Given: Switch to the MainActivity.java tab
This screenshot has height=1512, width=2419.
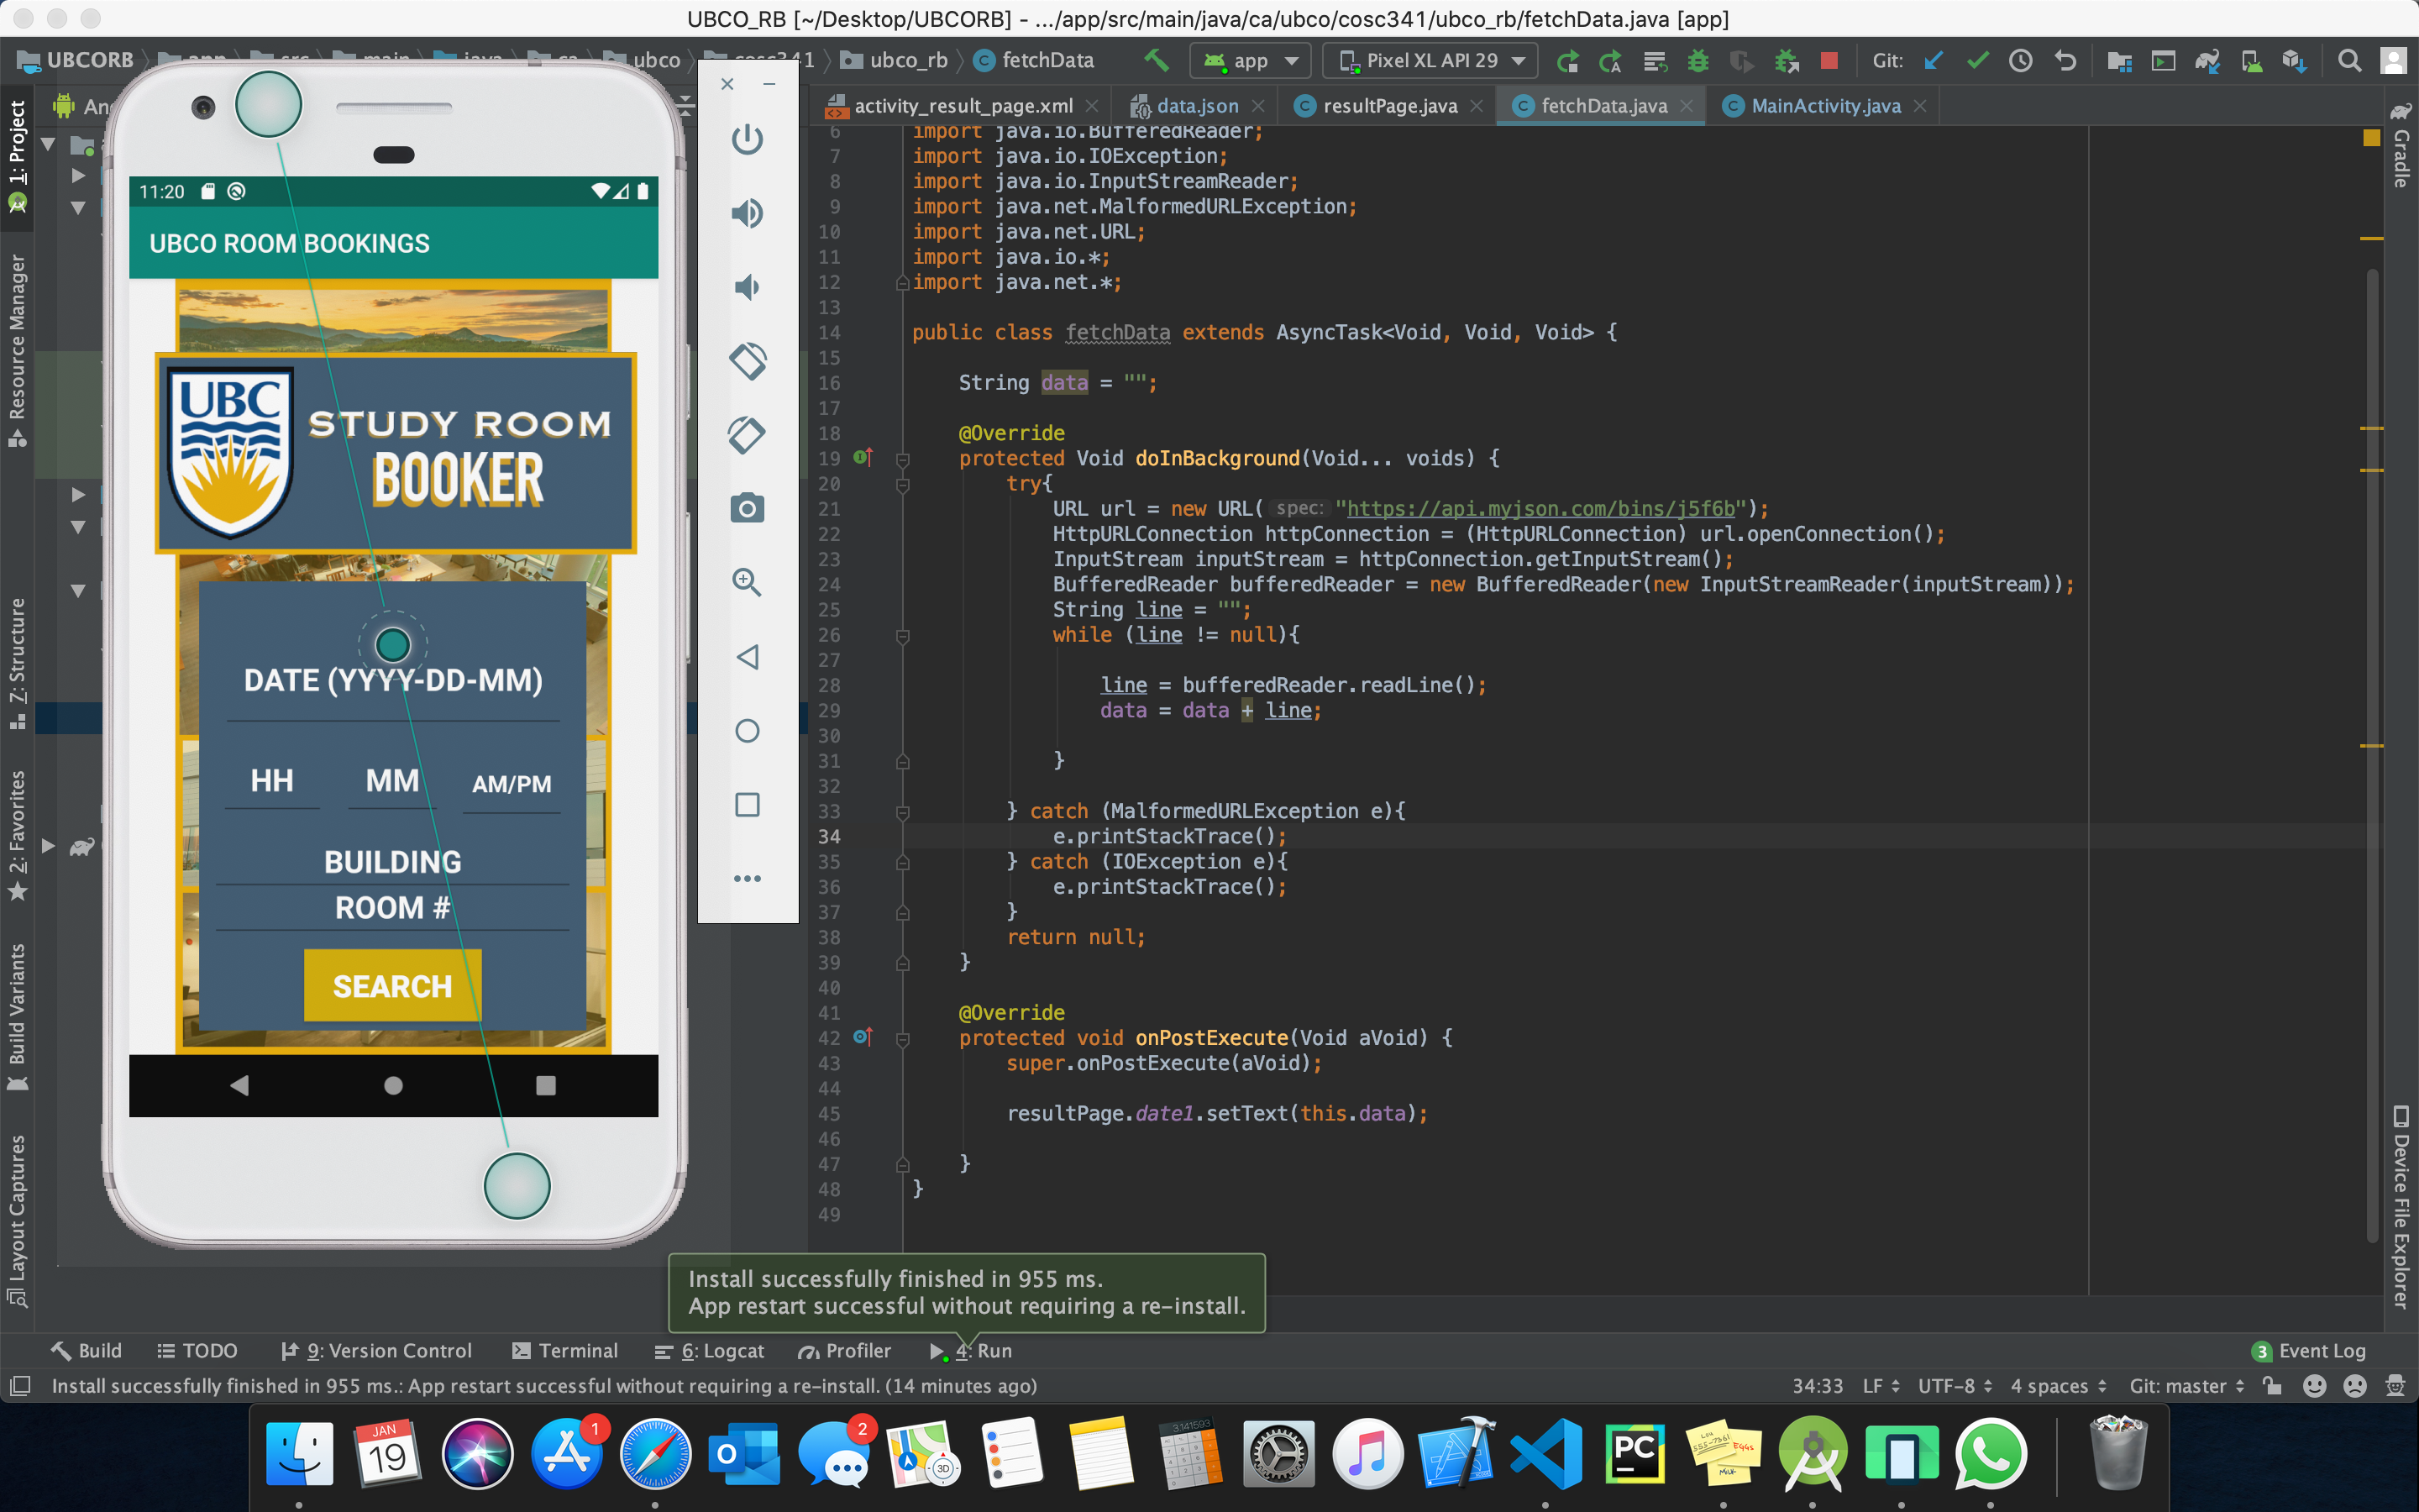Looking at the screenshot, I should pos(1825,106).
